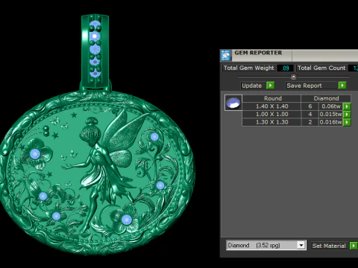Click the quantity cell showing 6
This screenshot has height=268, width=358.
310,106
